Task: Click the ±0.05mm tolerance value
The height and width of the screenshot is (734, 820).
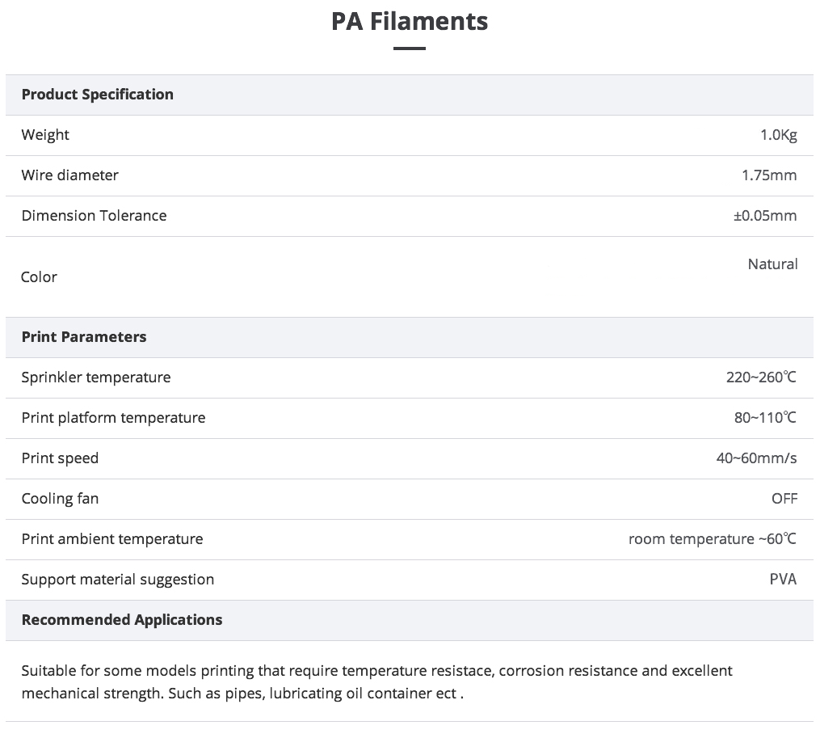Action: click(x=764, y=216)
